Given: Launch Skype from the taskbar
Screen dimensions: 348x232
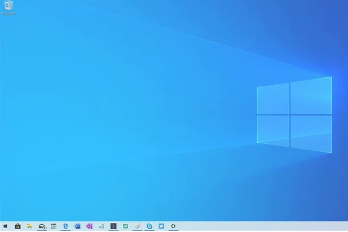Looking at the screenshot, I should tap(149, 226).
